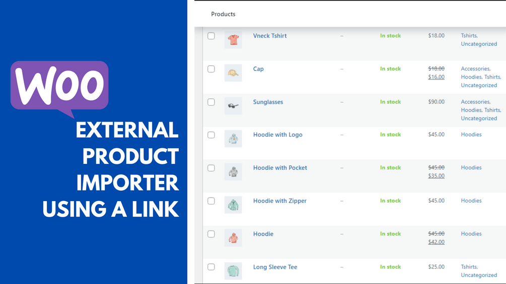This screenshot has width=506, height=284.
Task: Tick the checkbox for Vneck Tshirt
Action: click(x=211, y=36)
